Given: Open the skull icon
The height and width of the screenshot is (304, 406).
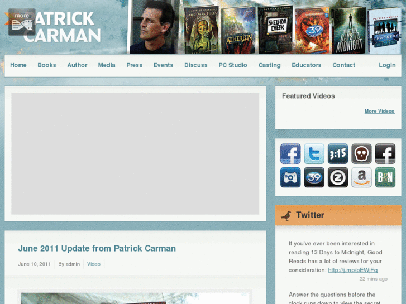Looking at the screenshot, I should (x=361, y=154).
